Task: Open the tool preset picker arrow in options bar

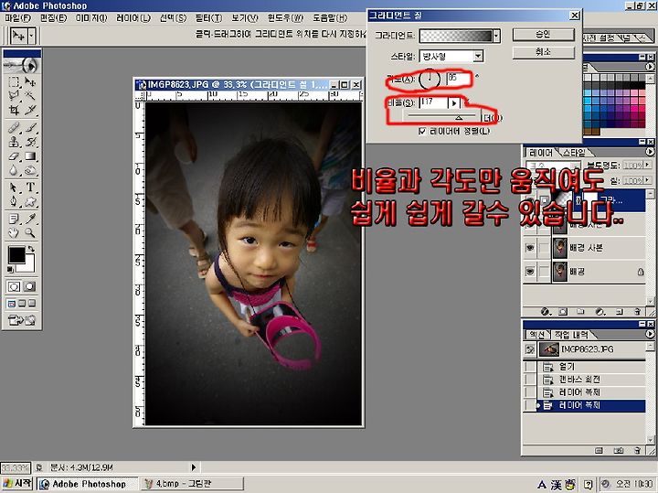Action: pos(31,36)
